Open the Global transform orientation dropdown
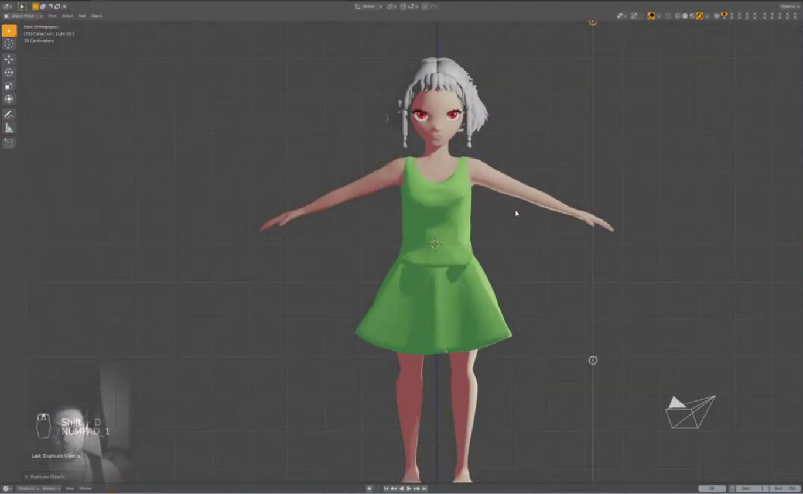This screenshot has width=803, height=494. (369, 6)
